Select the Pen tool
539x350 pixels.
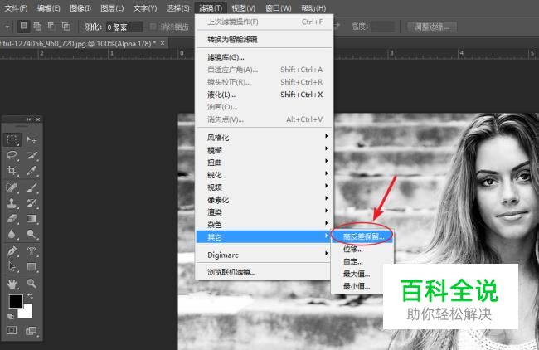point(12,251)
